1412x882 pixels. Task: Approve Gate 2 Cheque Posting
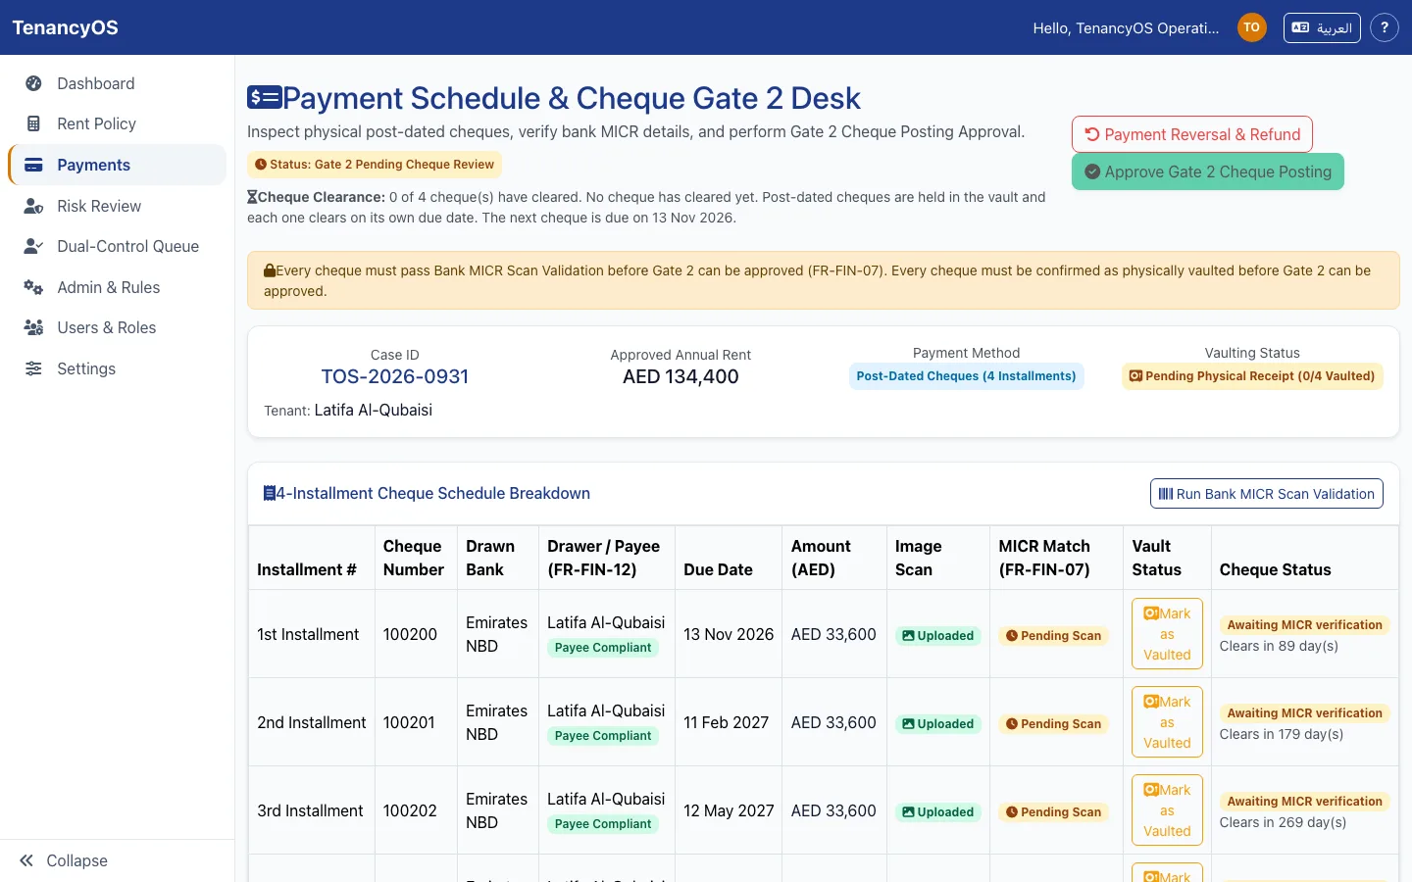point(1208,171)
